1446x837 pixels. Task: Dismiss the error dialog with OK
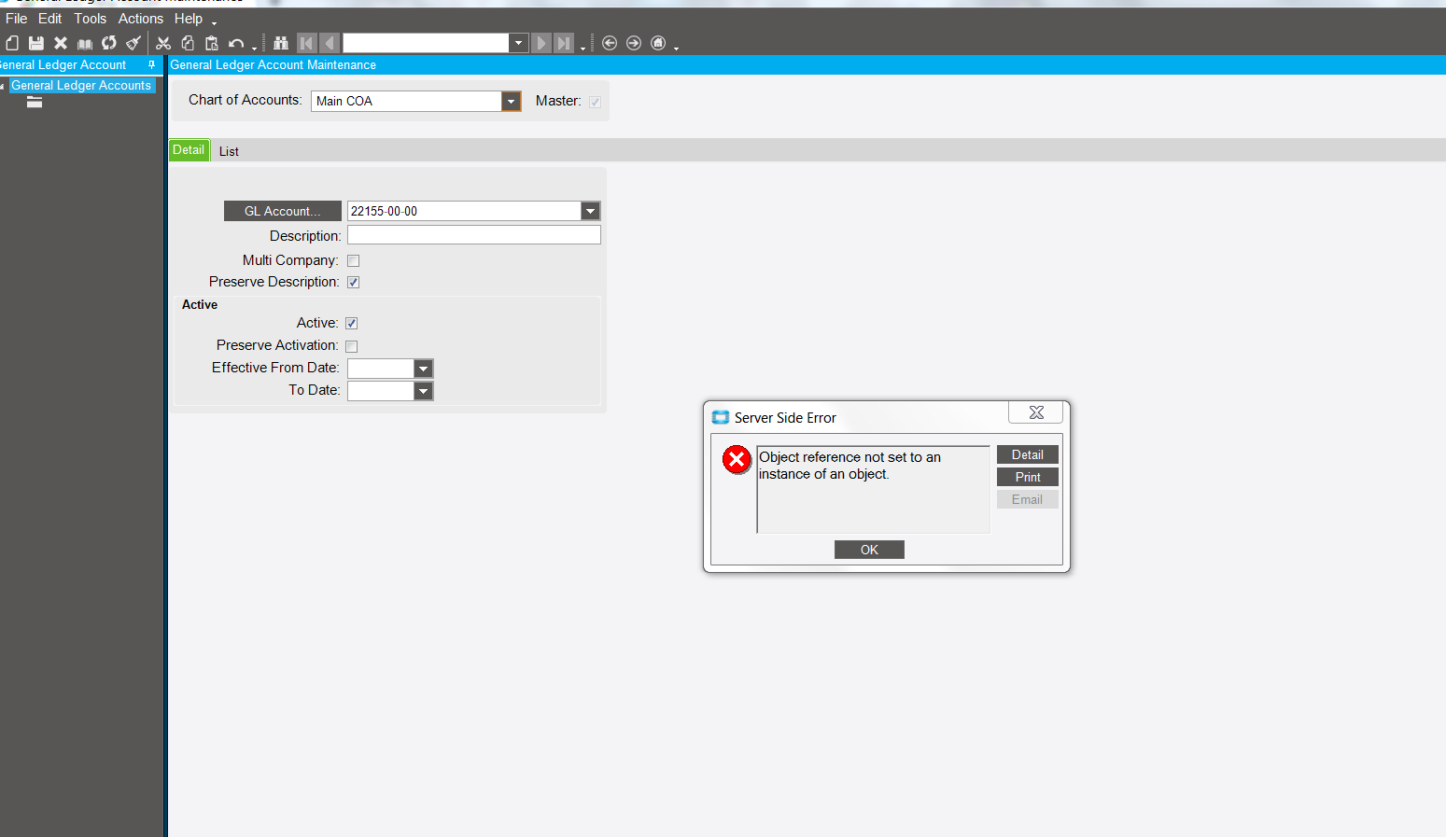click(x=869, y=550)
